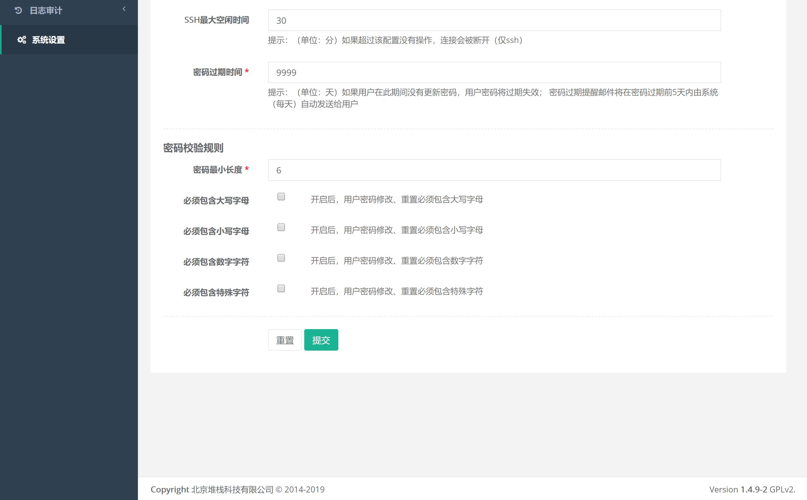The height and width of the screenshot is (500, 807).
Task: Click the Version 1.4.9-2 GPLv2 footer text
Action: pyautogui.click(x=752, y=489)
